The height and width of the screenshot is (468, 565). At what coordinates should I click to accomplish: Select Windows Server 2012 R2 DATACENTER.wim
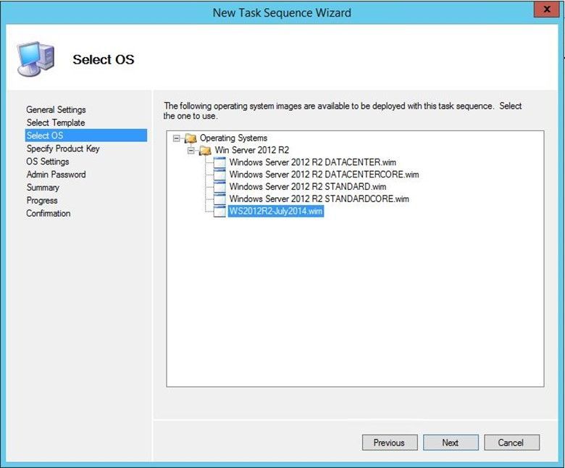[x=312, y=162]
